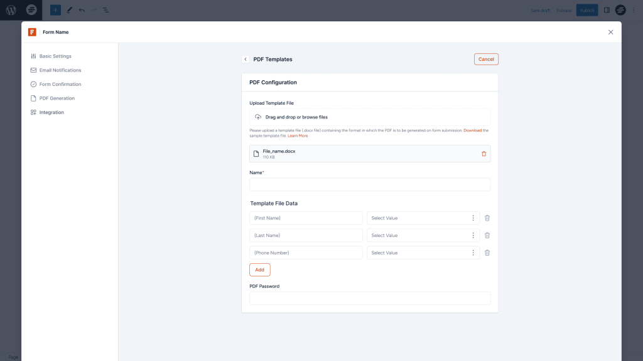Click the Cancel button

486,59
